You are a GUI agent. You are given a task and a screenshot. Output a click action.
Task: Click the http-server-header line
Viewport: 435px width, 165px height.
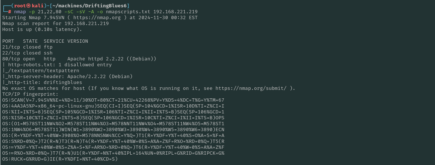(67, 76)
